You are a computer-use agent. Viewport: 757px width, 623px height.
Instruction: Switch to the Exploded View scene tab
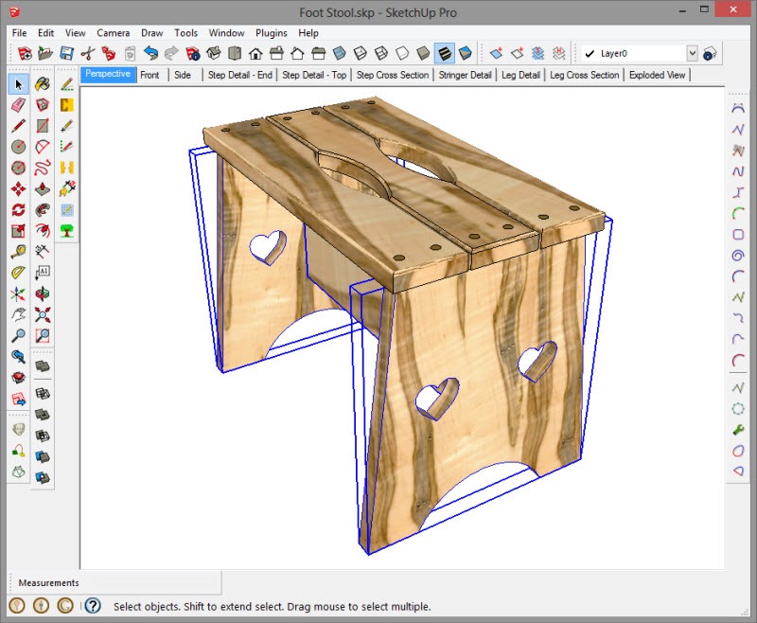659,75
